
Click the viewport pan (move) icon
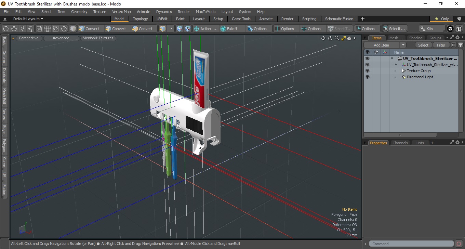[323, 38]
